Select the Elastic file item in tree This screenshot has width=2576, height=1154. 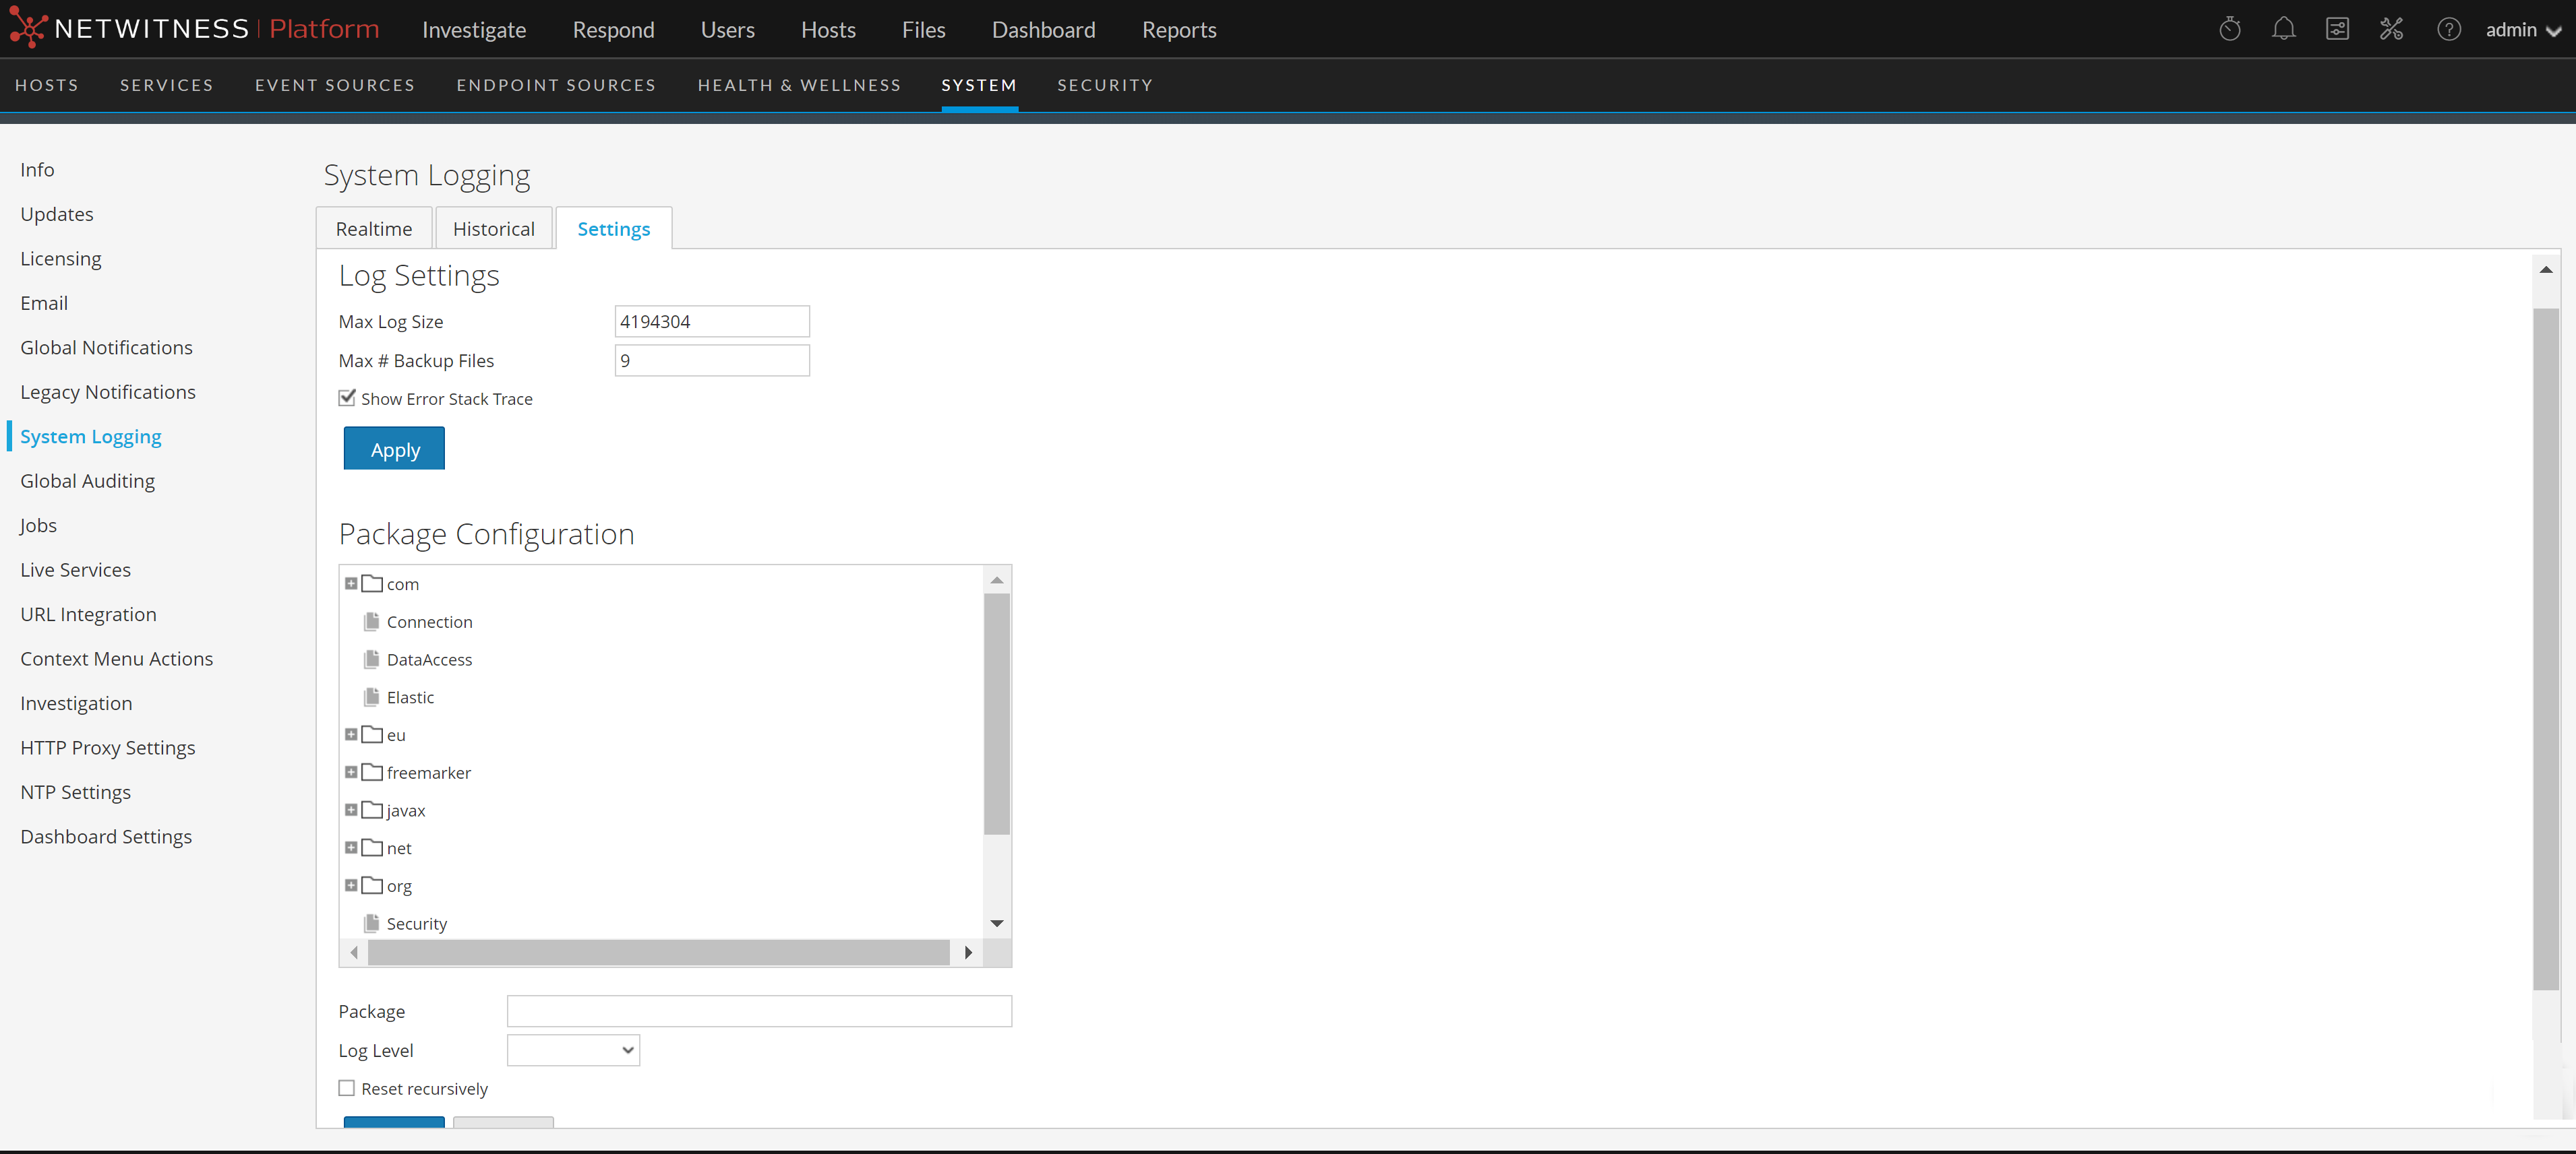click(410, 697)
